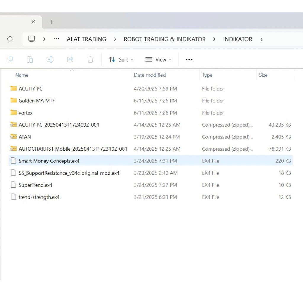Click the INDIKATOR breadcrumb segment
This screenshot has width=303, height=303.
tap(238, 39)
